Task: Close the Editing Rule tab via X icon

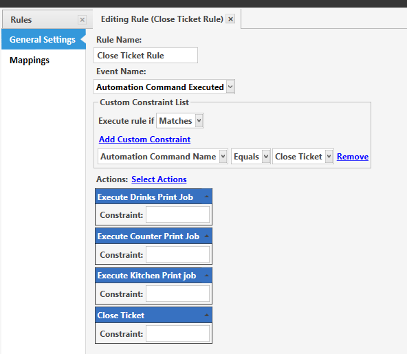Action: point(230,19)
